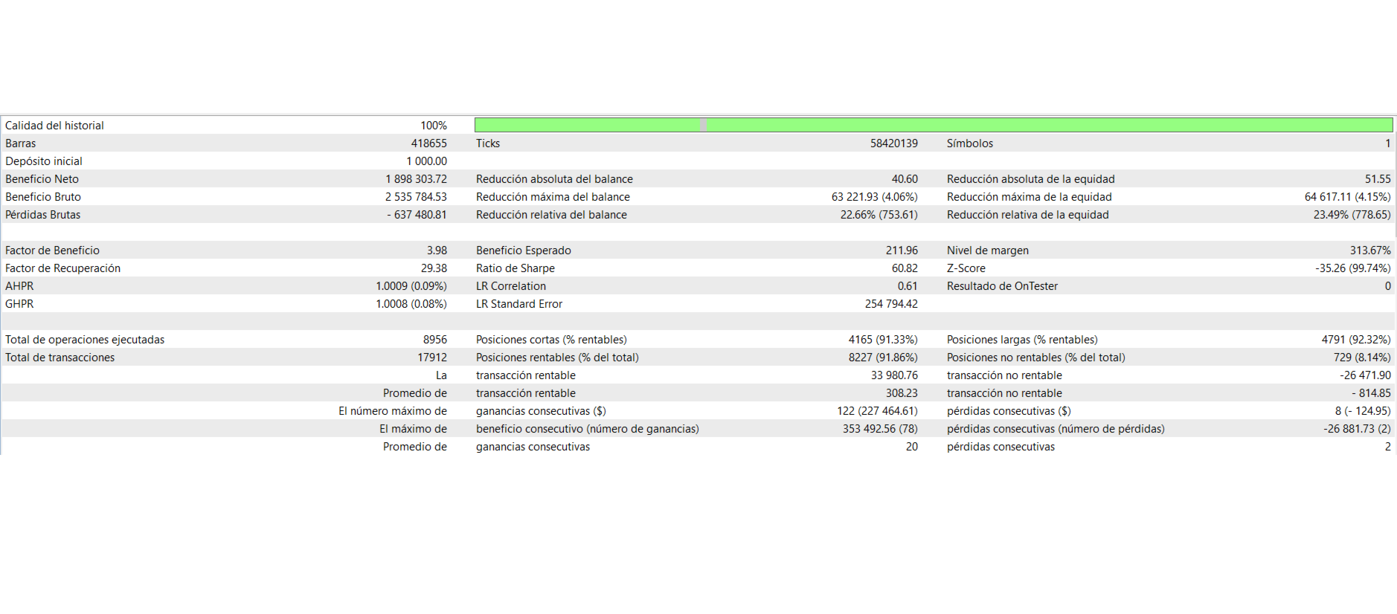Select the 'Resultado de OnTester' label
This screenshot has height=614, width=1397.
tap(1002, 286)
